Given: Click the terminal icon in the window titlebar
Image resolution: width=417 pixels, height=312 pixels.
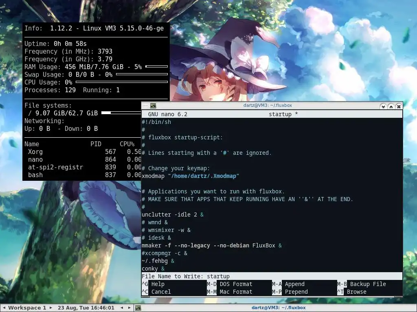Looking at the screenshot, I should pyautogui.click(x=153, y=106).
